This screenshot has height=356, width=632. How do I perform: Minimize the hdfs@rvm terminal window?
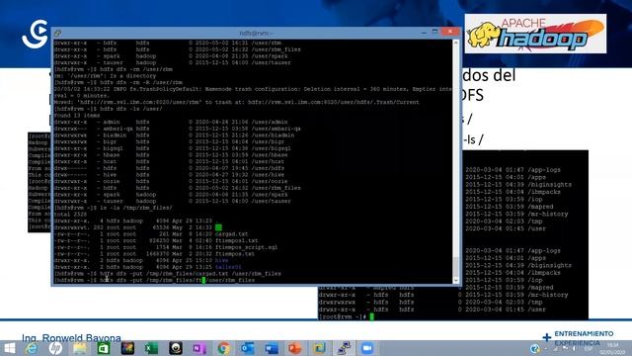tap(424, 32)
